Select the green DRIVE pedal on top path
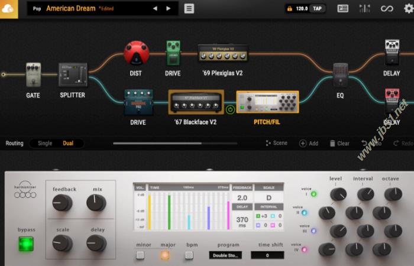 pyautogui.click(x=173, y=53)
